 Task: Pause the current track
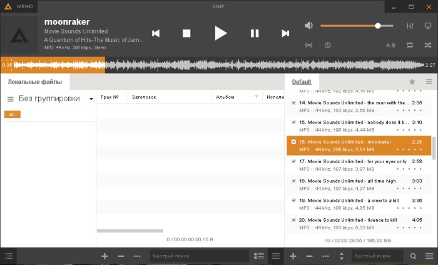(255, 34)
